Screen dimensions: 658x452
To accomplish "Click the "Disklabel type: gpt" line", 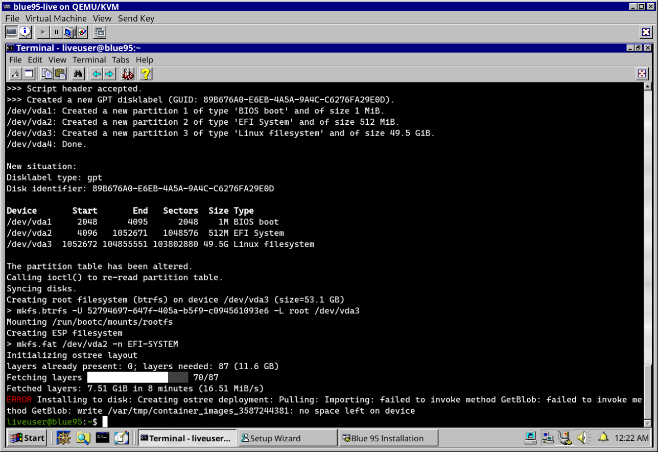I will coord(55,178).
